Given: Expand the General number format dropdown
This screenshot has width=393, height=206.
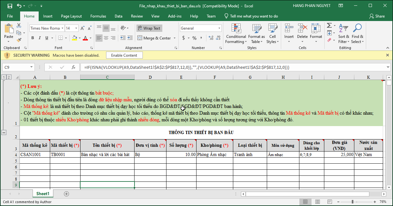Looking at the screenshot, I should click(x=220, y=28).
